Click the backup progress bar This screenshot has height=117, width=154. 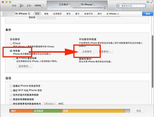point(77,8)
